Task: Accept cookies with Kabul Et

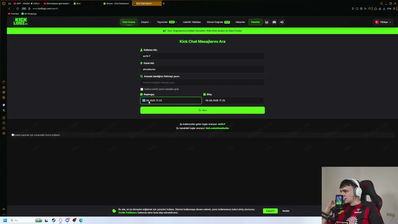Action: click(x=270, y=211)
